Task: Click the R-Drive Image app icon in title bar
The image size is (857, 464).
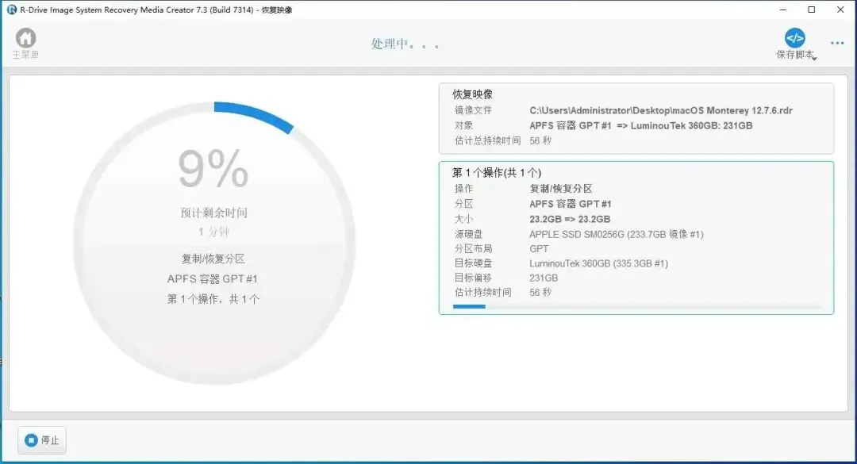Action: pyautogui.click(x=11, y=10)
